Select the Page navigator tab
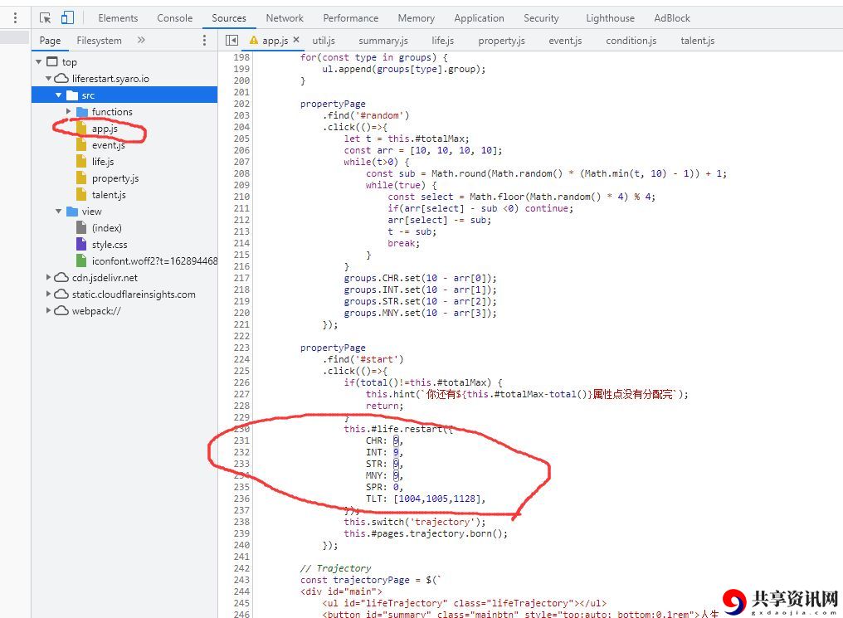Viewport: 843px width, 618px height. click(50, 41)
